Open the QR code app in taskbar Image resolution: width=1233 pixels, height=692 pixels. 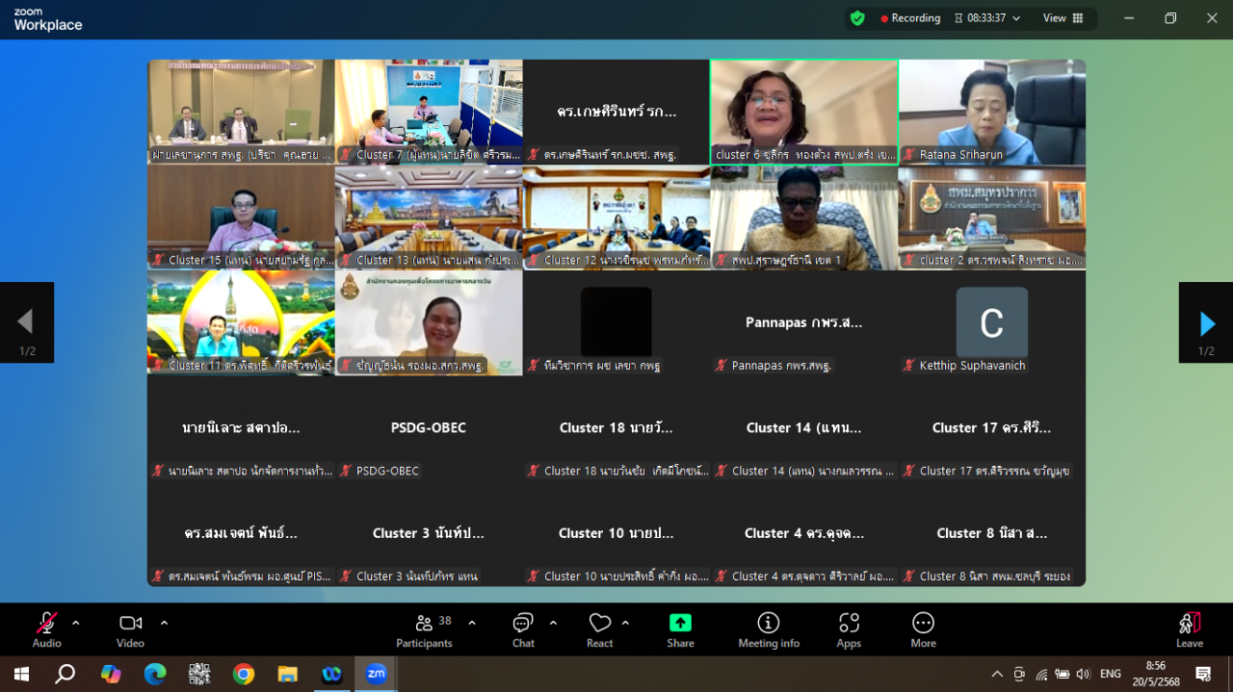coord(199,674)
